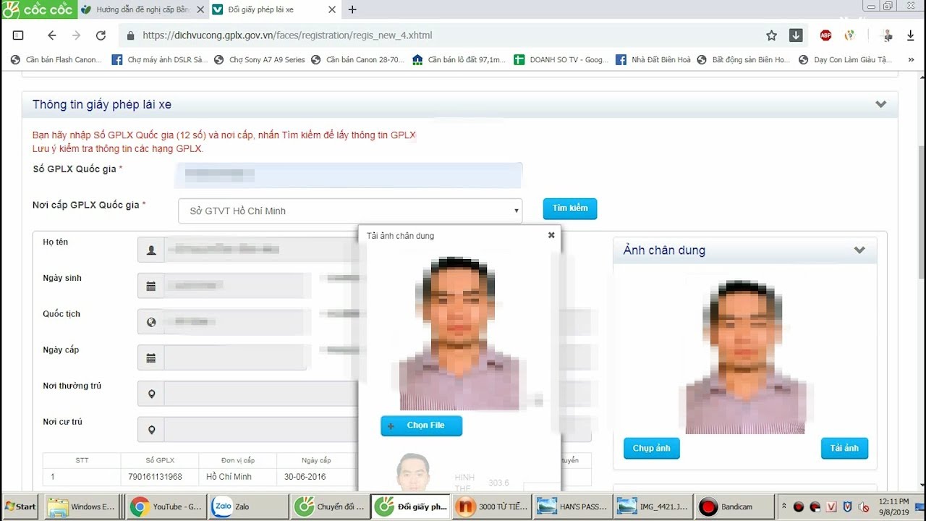The height and width of the screenshot is (521, 926).
Task: Click the Cốc Cốc browser logo
Action: [x=38, y=9]
